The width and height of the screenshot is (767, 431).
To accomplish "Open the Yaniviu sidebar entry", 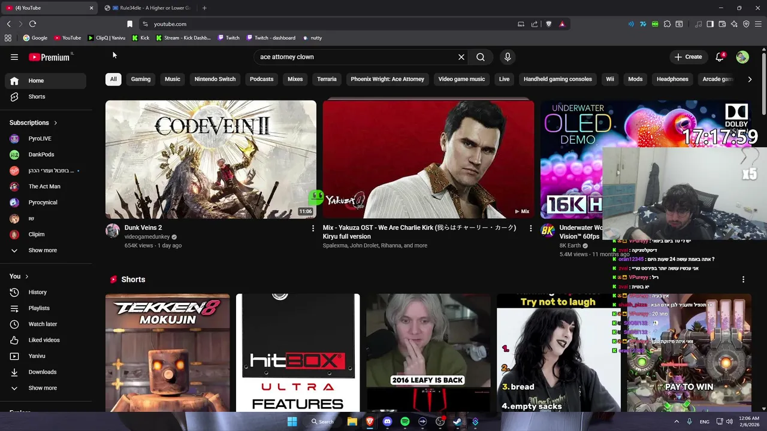I will (x=46, y=356).
